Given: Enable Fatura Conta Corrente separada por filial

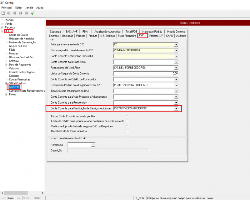Looking at the screenshot, I should coord(127,116).
